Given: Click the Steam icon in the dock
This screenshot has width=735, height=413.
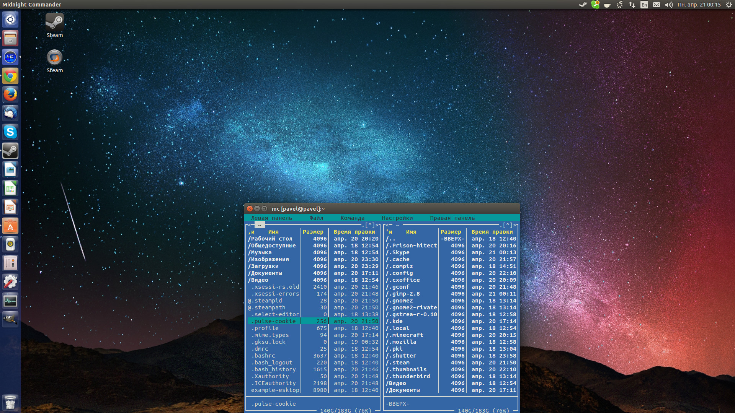Looking at the screenshot, I should tap(11, 150).
